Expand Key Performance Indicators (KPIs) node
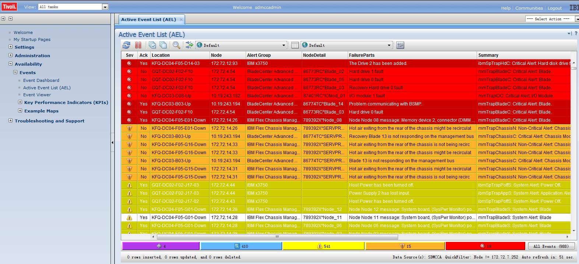 20,102
